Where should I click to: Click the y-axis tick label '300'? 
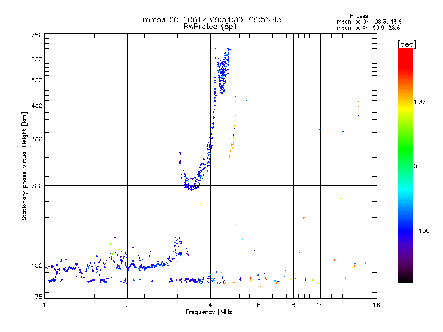pyautogui.click(x=37, y=139)
